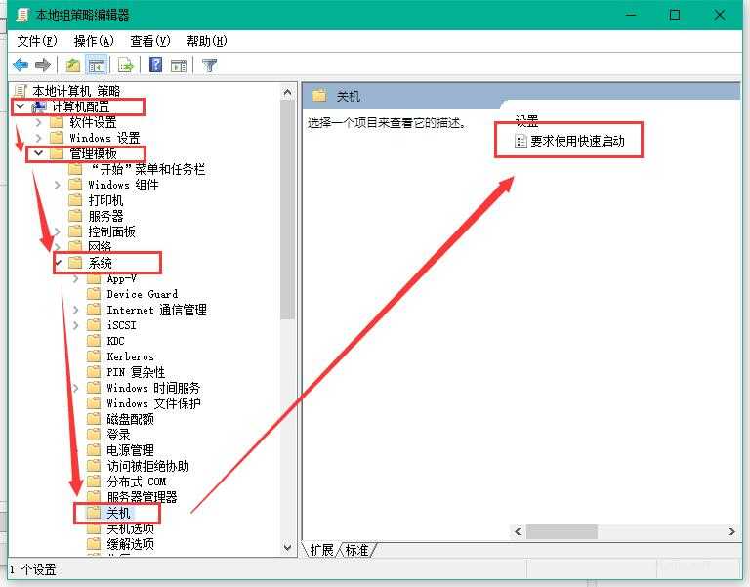
Task: Expand the App-V node
Action: pos(75,278)
